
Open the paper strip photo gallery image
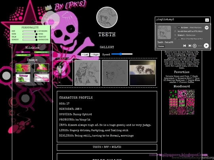point(143,73)
